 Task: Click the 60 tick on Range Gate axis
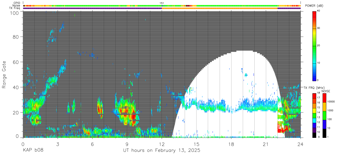tap(16, 62)
